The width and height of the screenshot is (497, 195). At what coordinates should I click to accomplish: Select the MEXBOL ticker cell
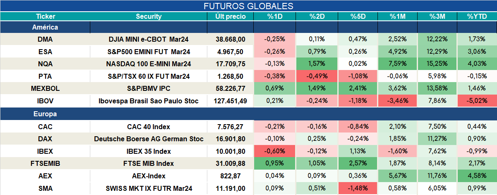(45, 89)
